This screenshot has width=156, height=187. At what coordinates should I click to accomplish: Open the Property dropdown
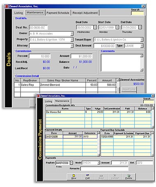[72, 39]
